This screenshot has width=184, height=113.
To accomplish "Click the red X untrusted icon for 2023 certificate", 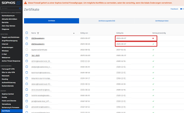I will click(153, 38).
